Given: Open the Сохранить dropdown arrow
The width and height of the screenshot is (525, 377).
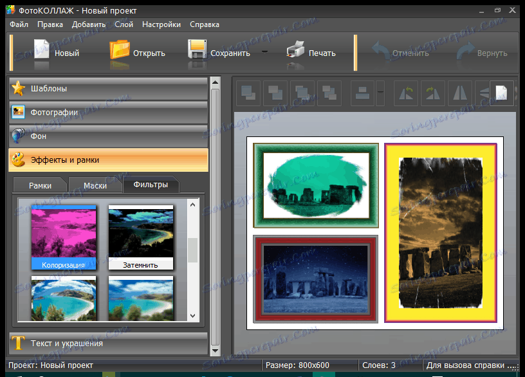Looking at the screenshot, I should tap(264, 53).
